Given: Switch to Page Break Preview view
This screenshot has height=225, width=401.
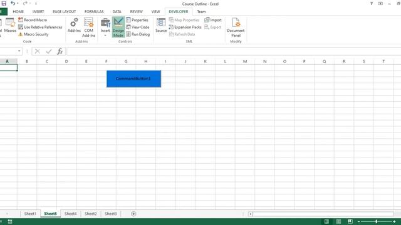Looking at the screenshot, I should coord(350,221).
